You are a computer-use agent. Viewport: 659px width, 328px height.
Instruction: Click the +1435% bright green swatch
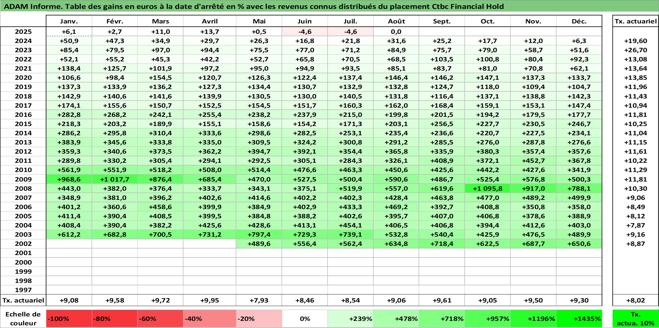579,319
